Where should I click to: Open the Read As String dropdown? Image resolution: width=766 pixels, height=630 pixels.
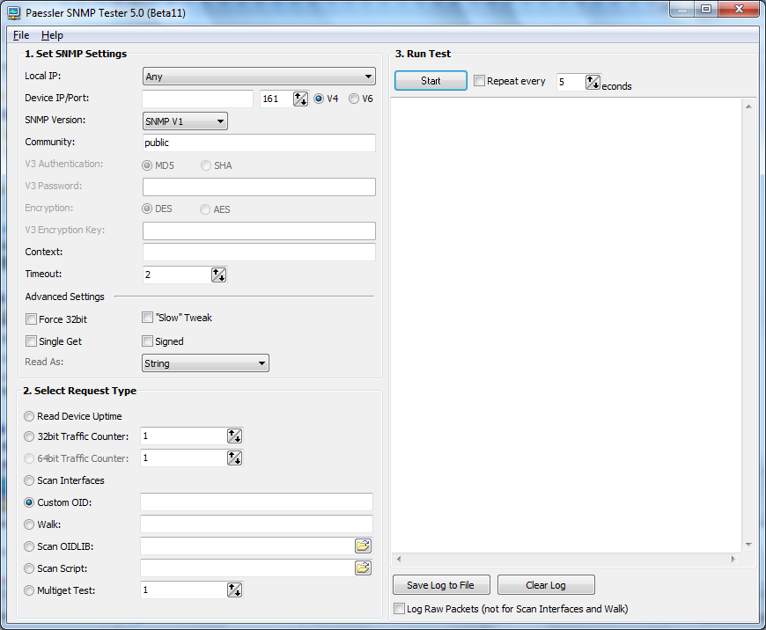click(x=205, y=363)
